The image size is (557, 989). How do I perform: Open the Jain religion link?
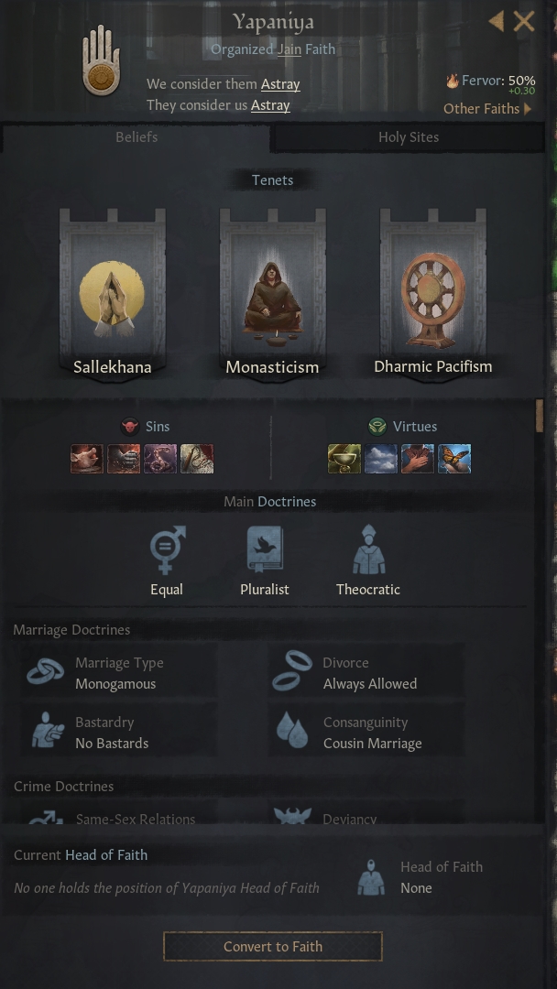coord(289,49)
